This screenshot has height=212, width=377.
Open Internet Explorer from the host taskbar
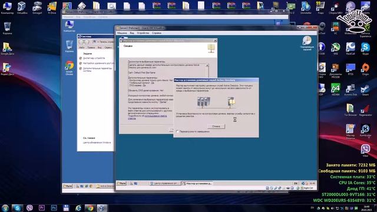(x=78, y=208)
